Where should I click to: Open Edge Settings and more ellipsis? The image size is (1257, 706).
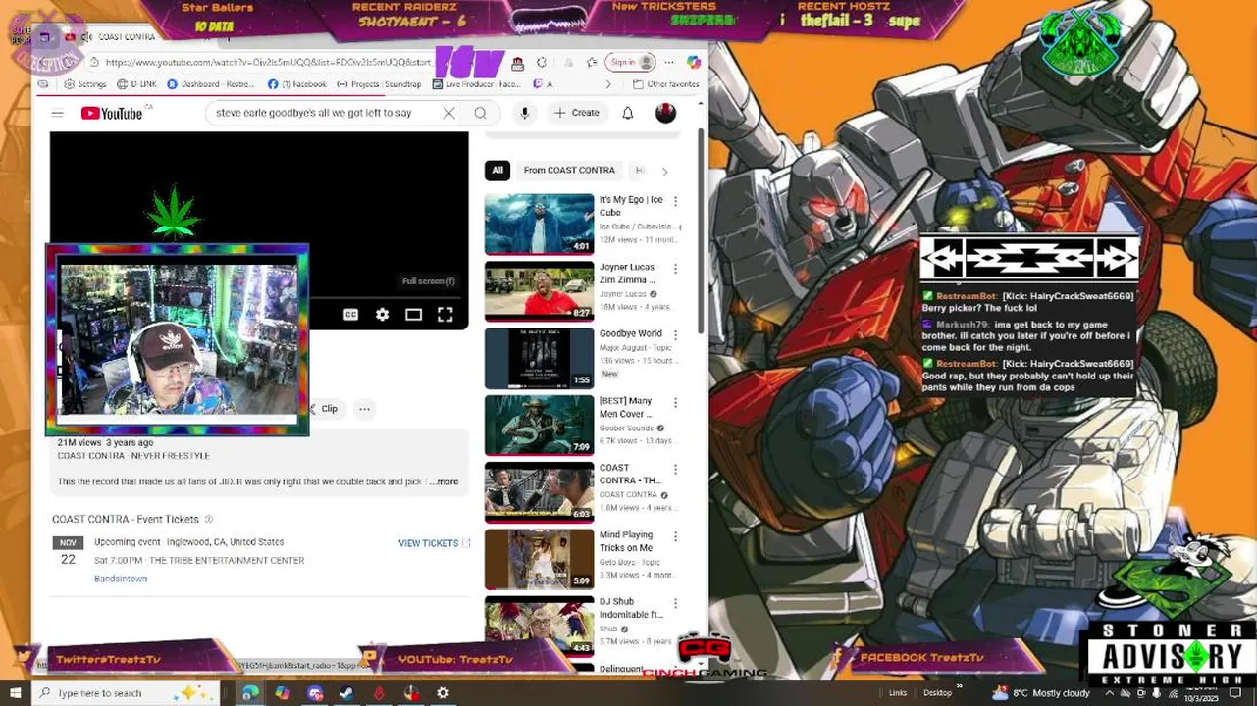click(668, 62)
